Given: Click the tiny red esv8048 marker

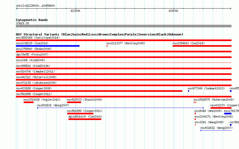Looking at the screenshot, I should 195,114.
